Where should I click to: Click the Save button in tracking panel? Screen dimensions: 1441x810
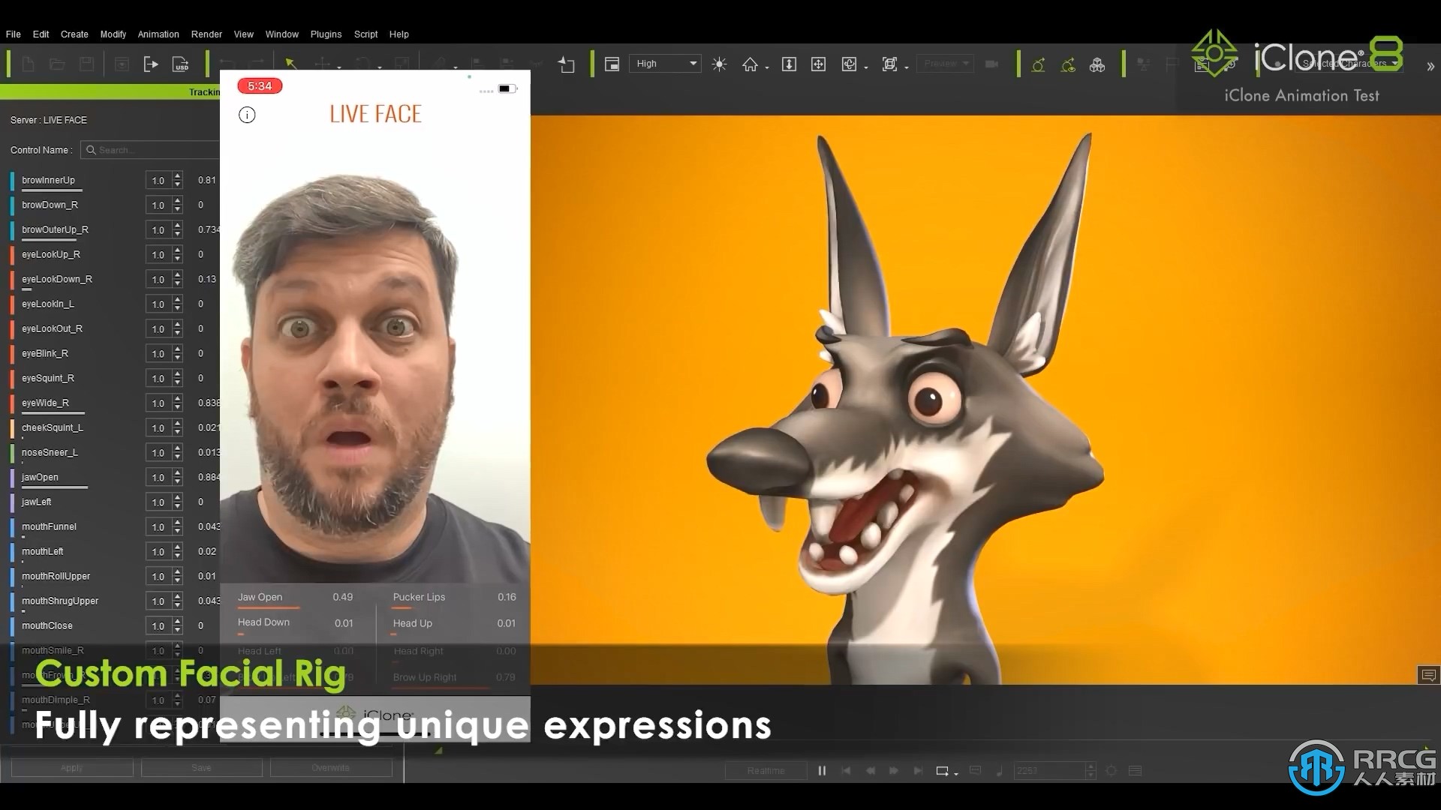click(x=201, y=767)
